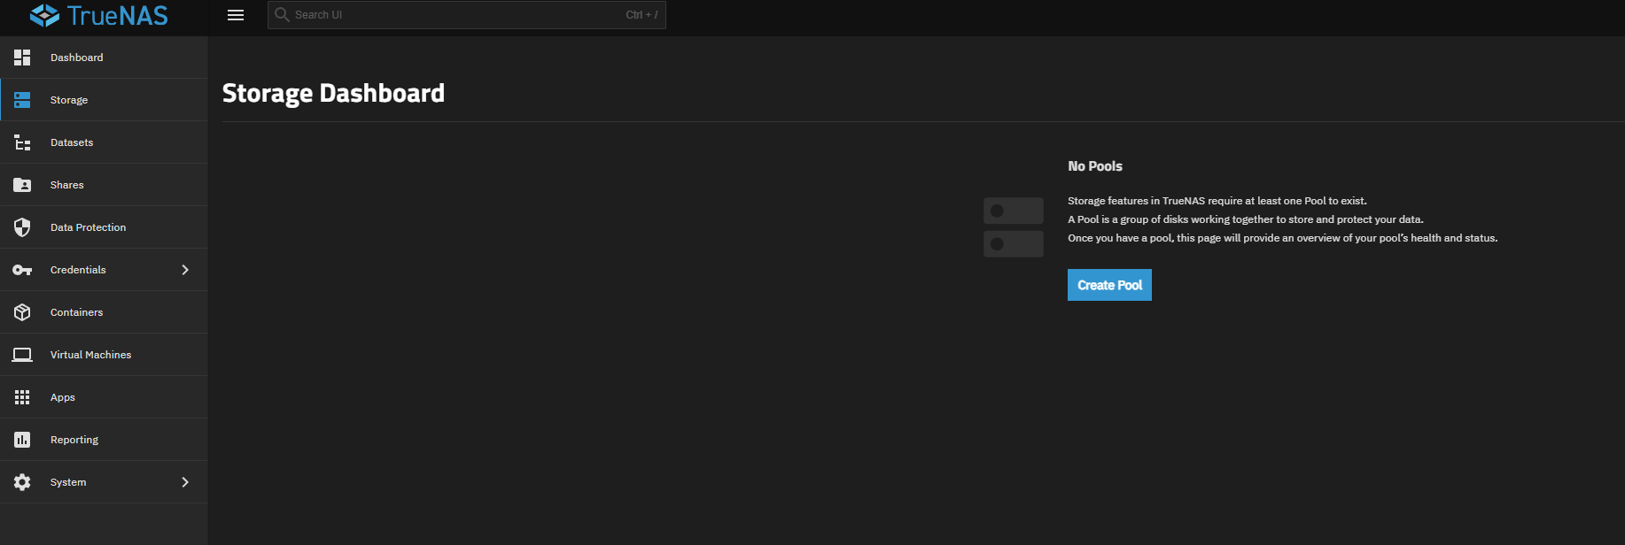Expand the System submenu chevron
Screen dimensions: 1625x545
pos(185,482)
